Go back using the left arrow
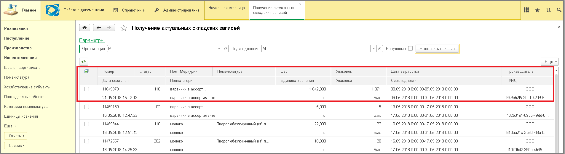 [99, 28]
